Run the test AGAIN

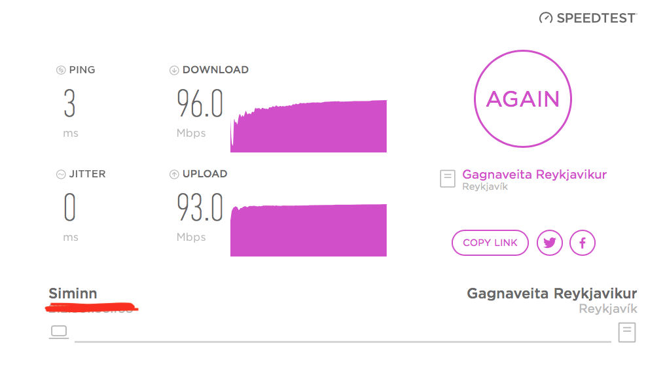(x=522, y=99)
